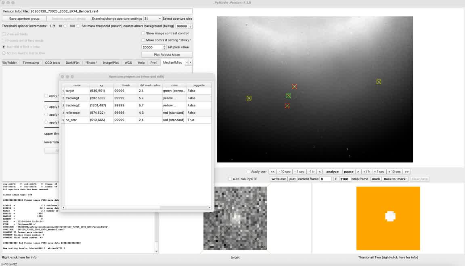
Task: Jump to last frame with >> button
Action: pyautogui.click(x=406, y=172)
